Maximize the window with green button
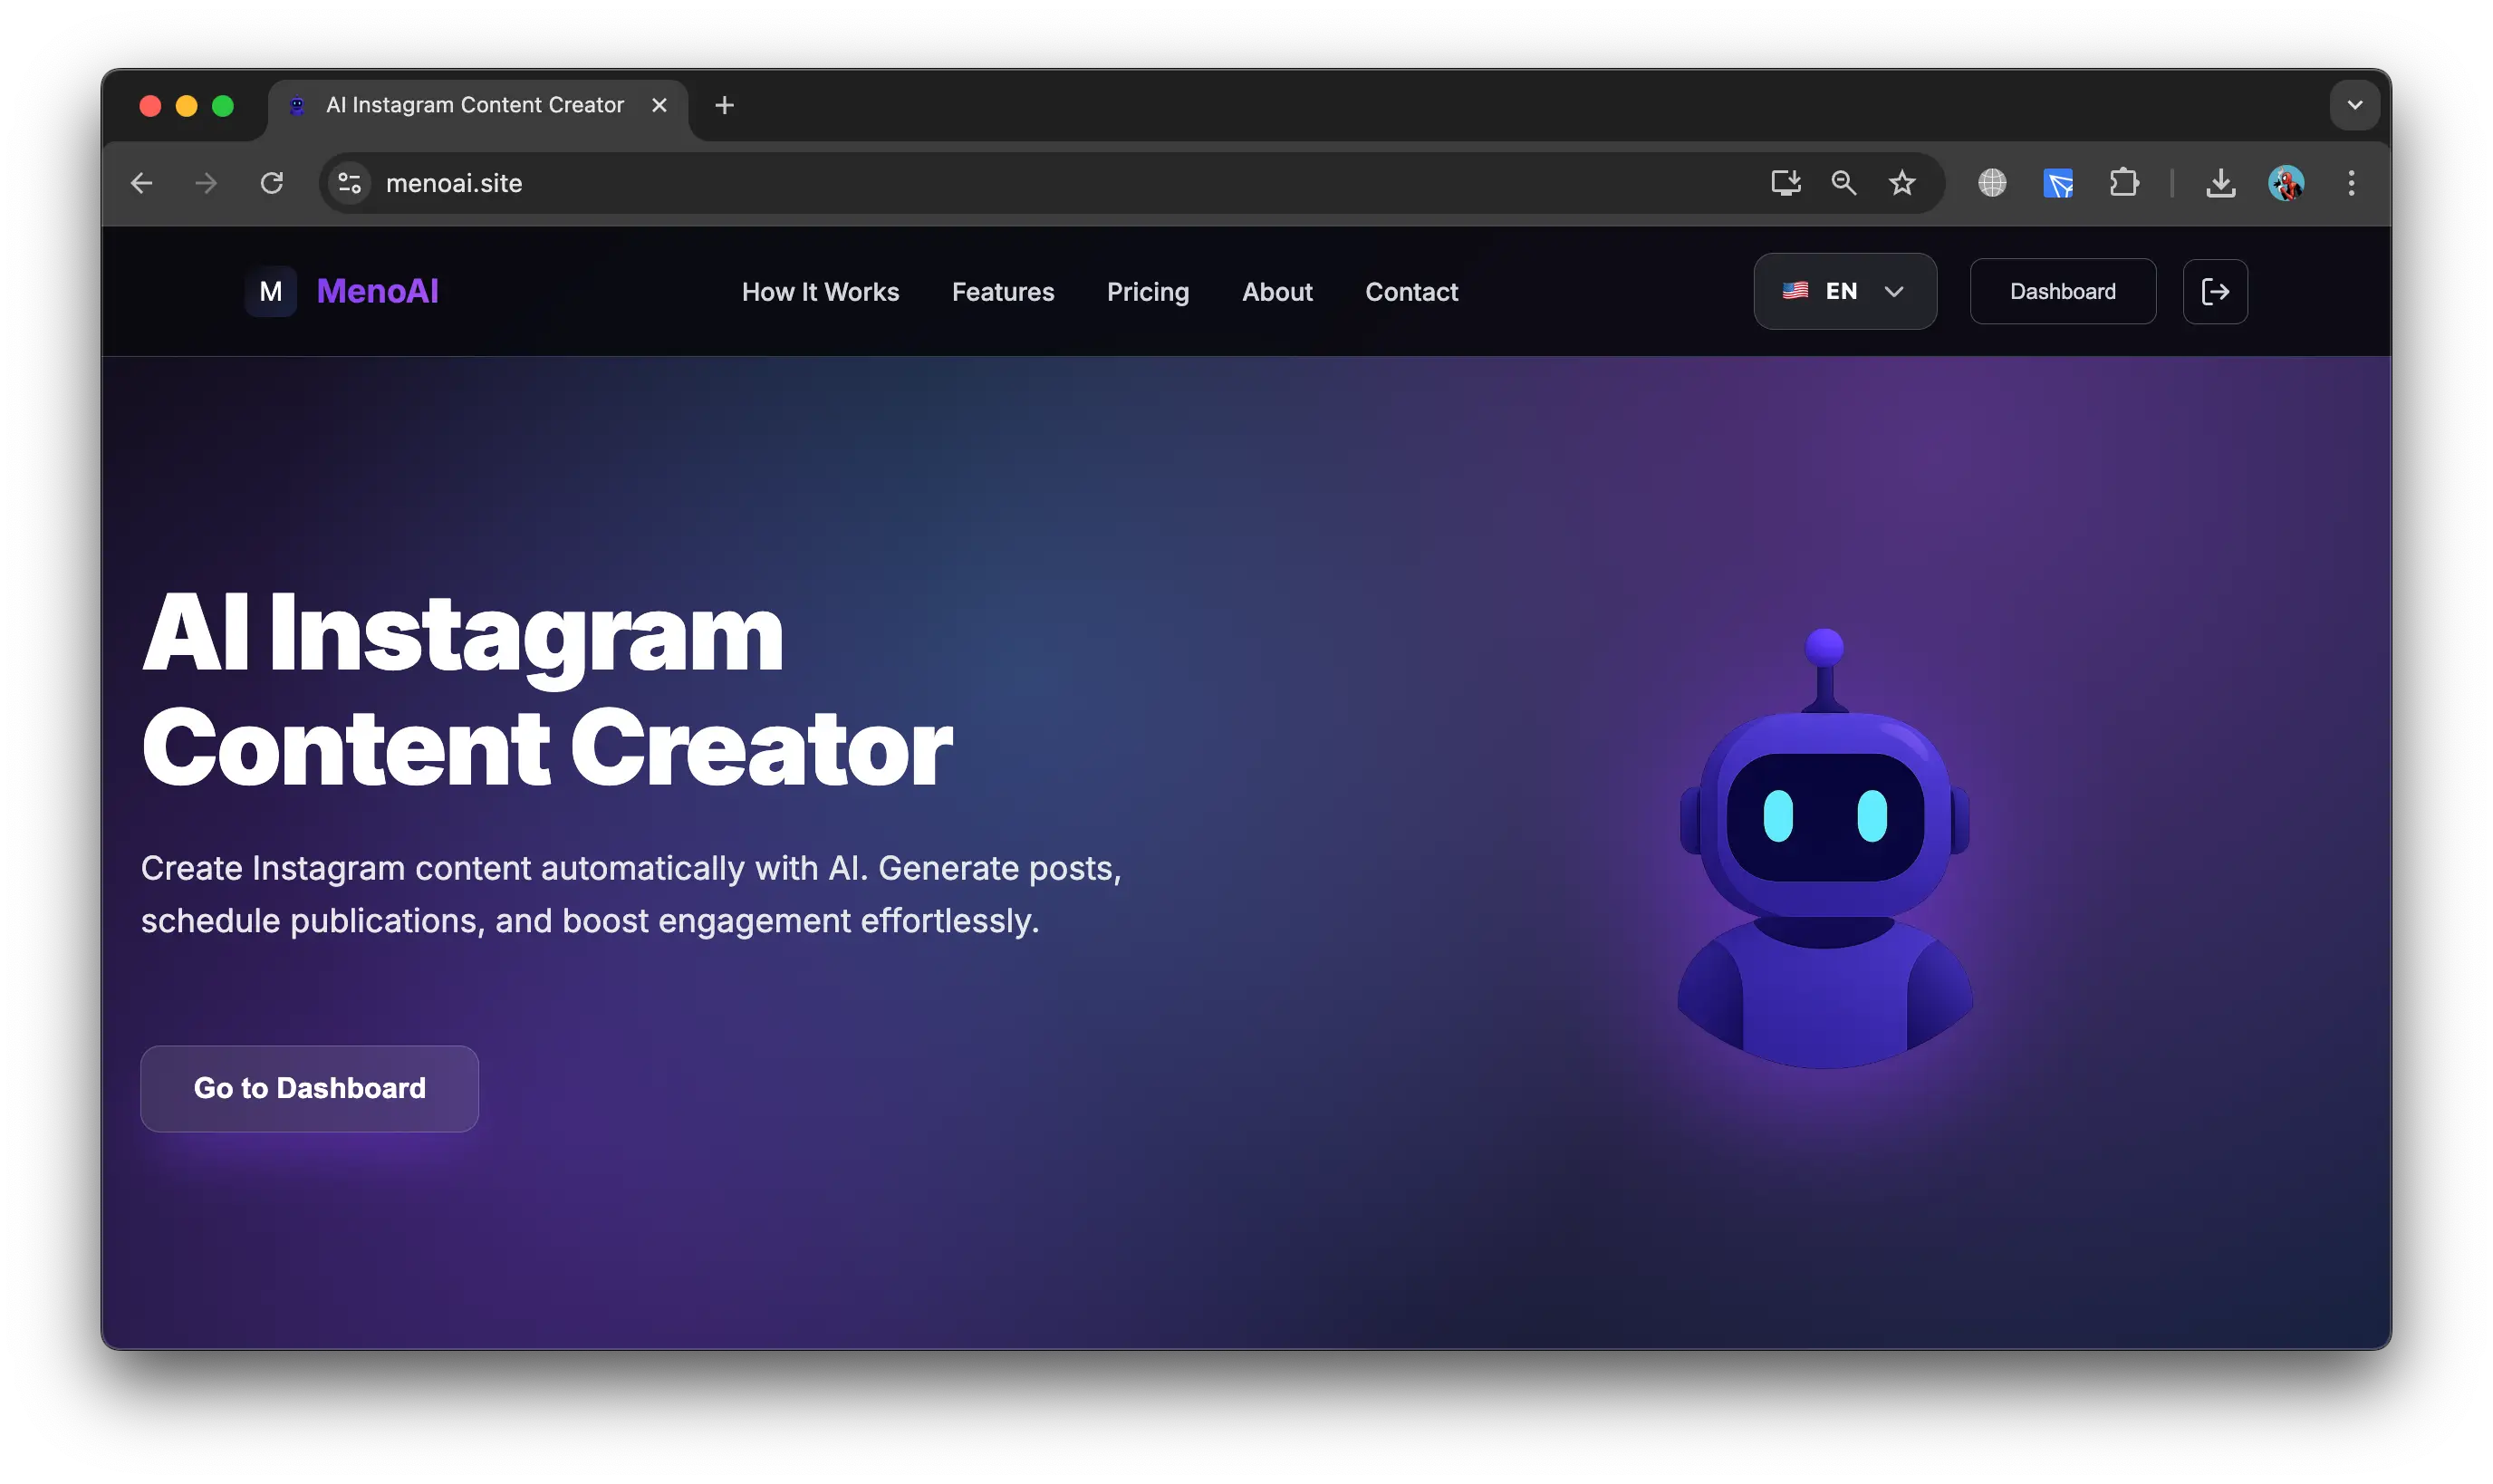2493x1484 pixels. tap(223, 105)
